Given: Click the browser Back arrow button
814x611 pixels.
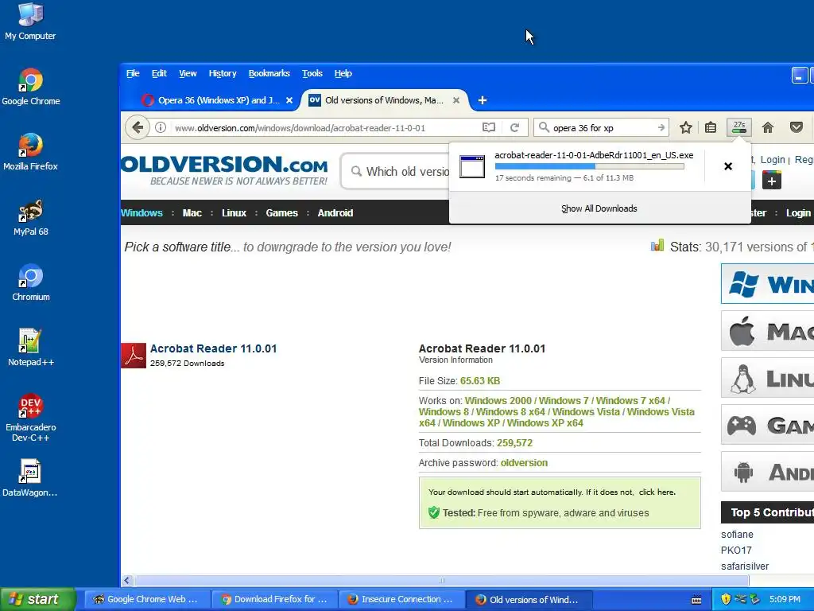Looking at the screenshot, I should point(138,127).
